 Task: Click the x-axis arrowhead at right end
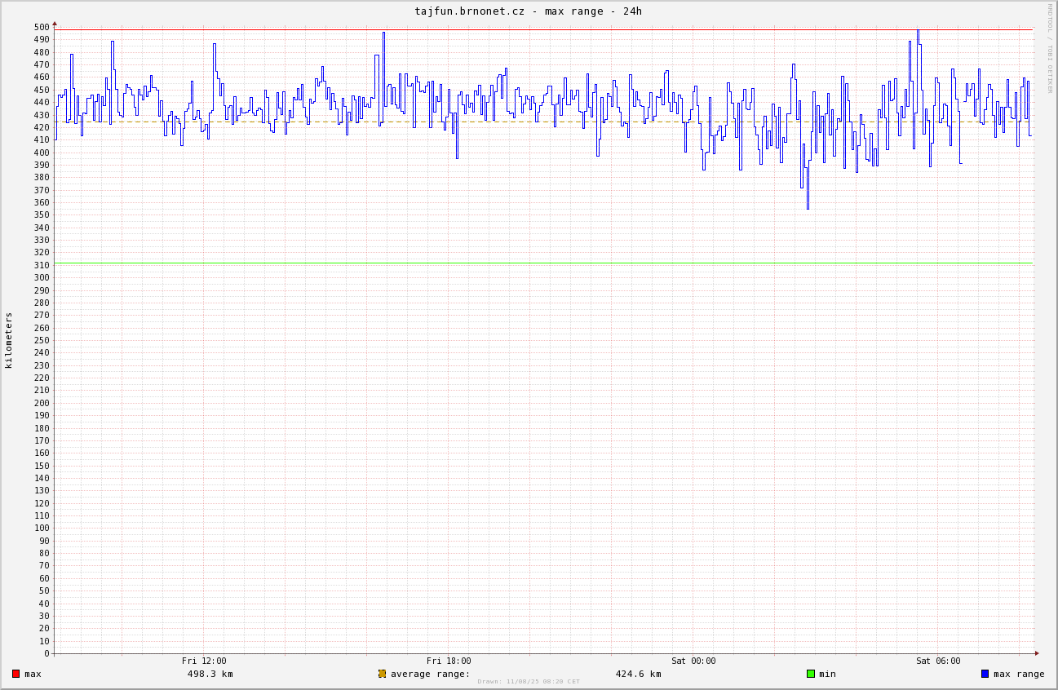pyautogui.click(x=1037, y=653)
